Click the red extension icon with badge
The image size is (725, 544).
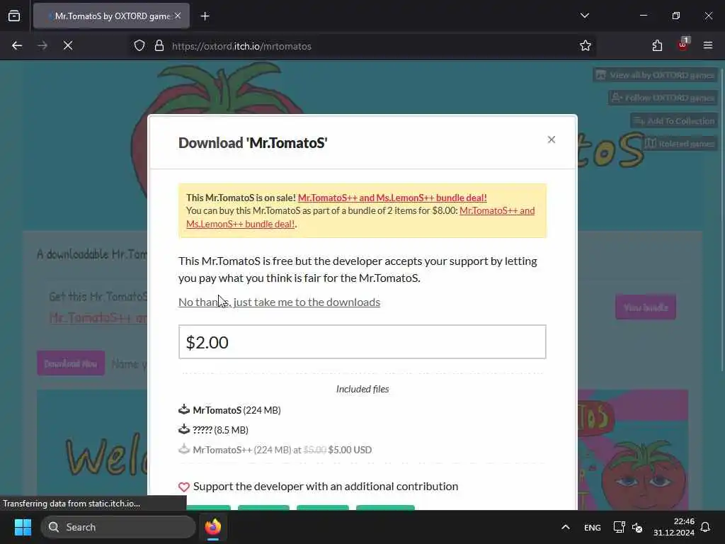pos(683,45)
